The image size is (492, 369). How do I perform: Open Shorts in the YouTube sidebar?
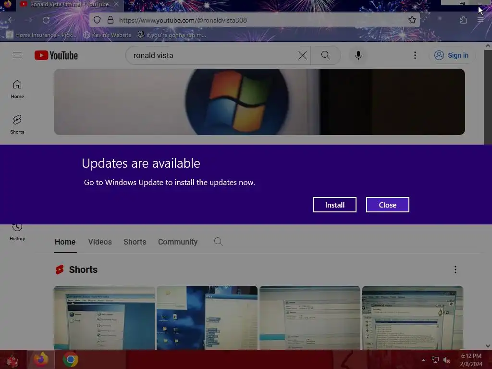(17, 124)
